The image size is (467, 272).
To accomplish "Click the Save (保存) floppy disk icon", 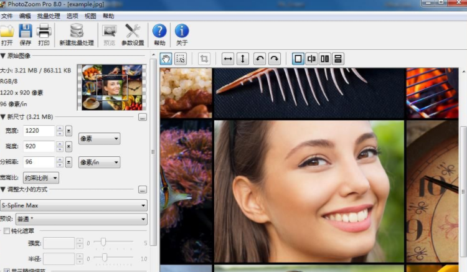I will [26, 31].
